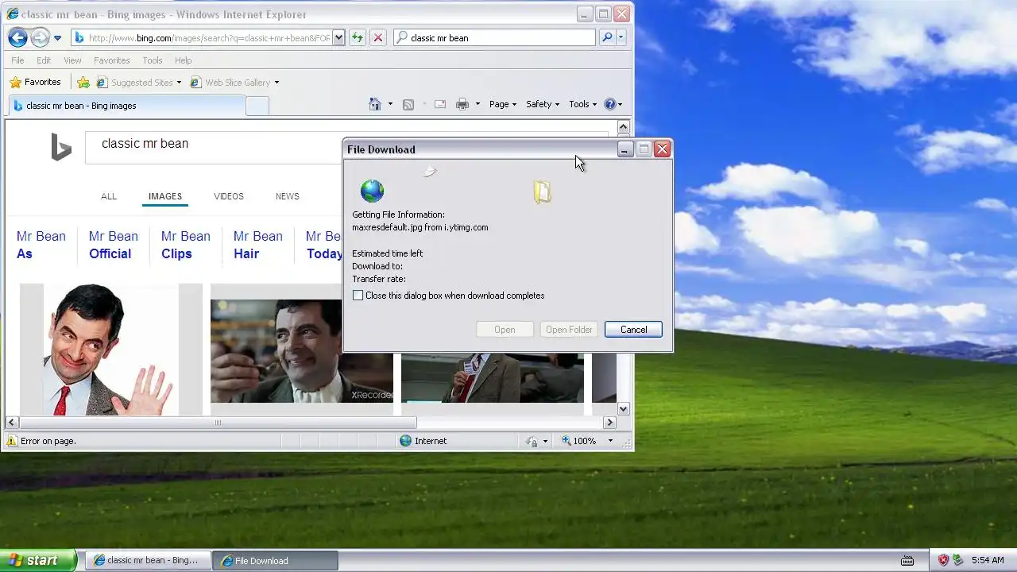The height and width of the screenshot is (572, 1017).
Task: Click the Mr Bean Official suggestion link
Action: click(x=114, y=245)
